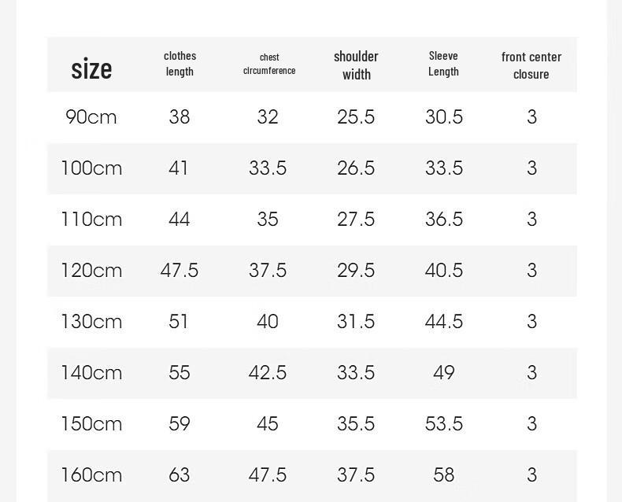
Task: Click the 'Sleeve Length' header
Action: tap(443, 64)
